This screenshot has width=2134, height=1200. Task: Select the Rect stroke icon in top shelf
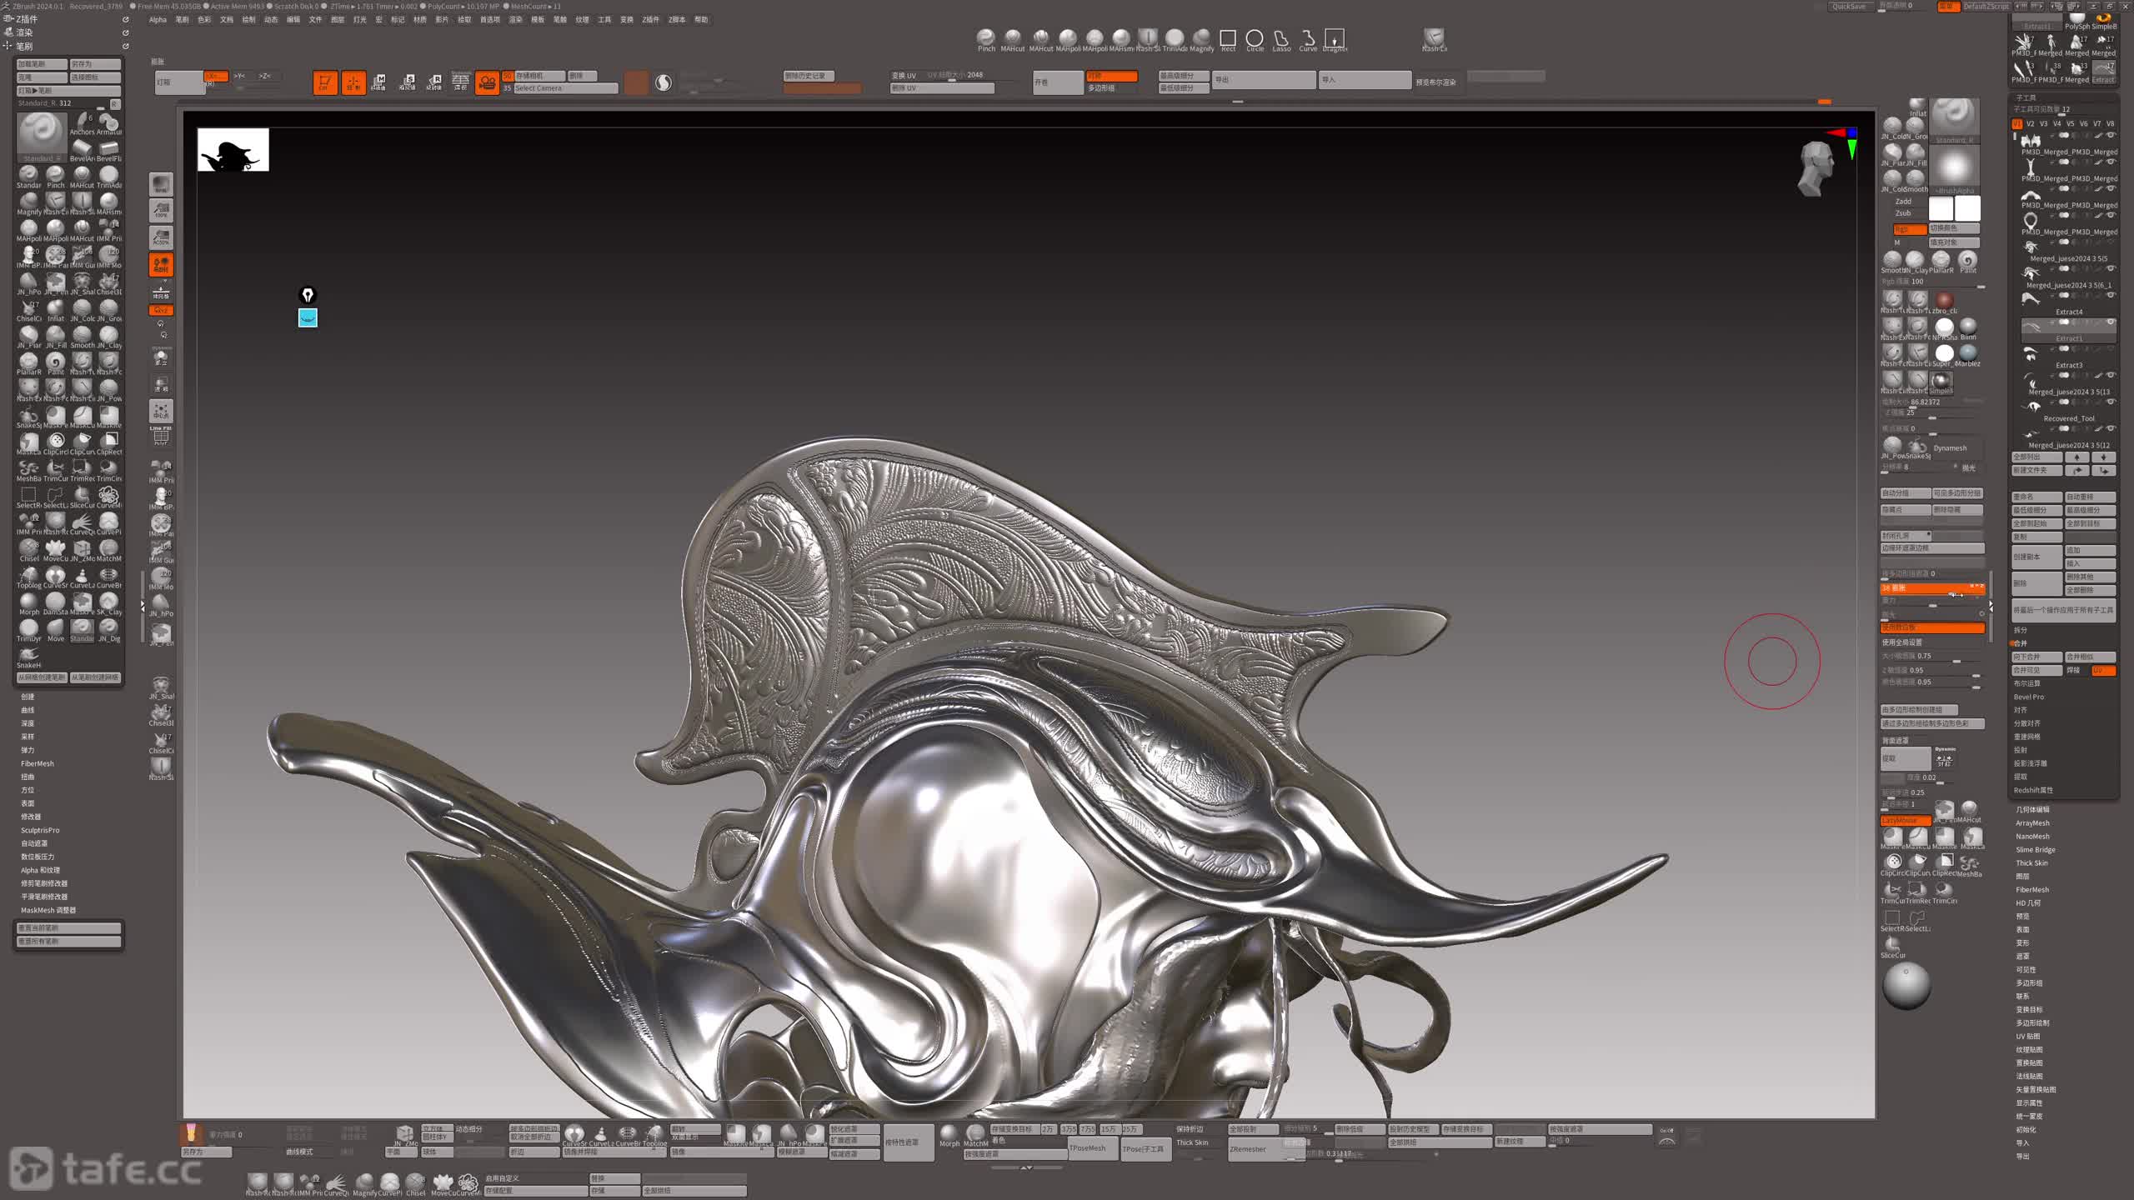(1228, 38)
